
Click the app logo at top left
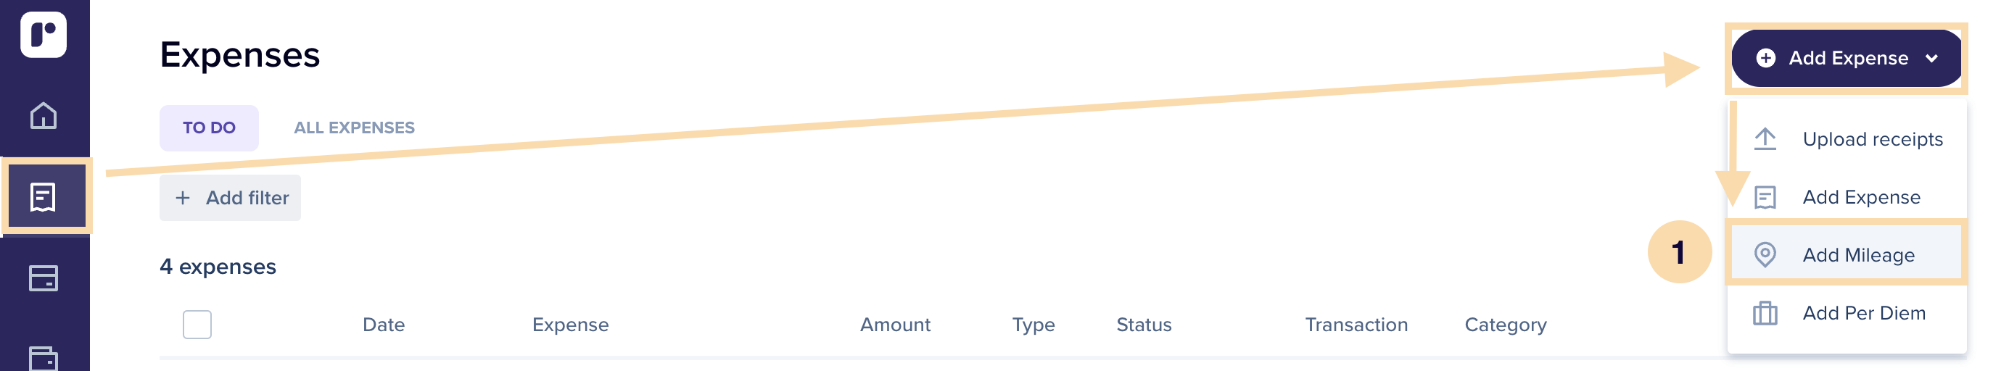click(x=44, y=34)
